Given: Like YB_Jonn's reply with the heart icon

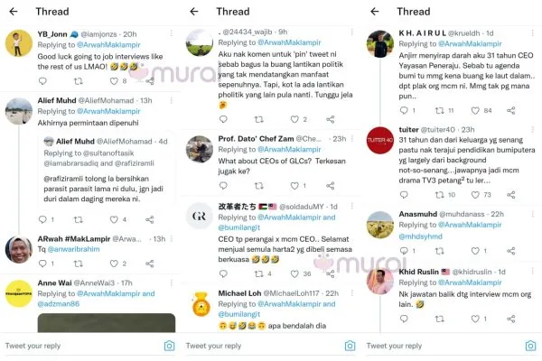Looking at the screenshot, I should click(x=114, y=81).
